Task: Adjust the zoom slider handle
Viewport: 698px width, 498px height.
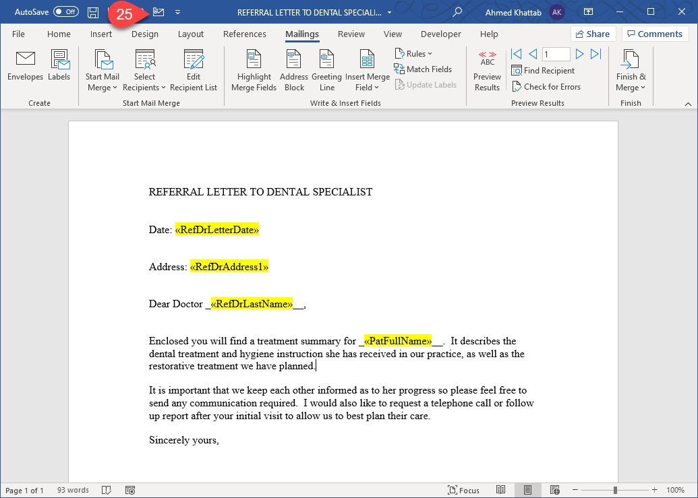Action: (615, 490)
